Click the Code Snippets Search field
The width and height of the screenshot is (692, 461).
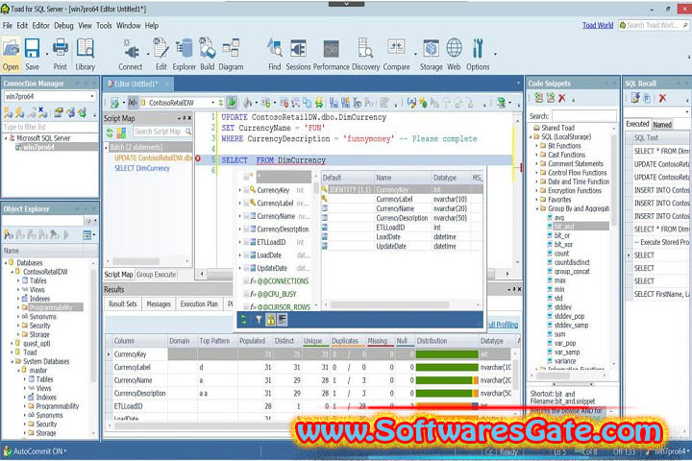(x=584, y=116)
